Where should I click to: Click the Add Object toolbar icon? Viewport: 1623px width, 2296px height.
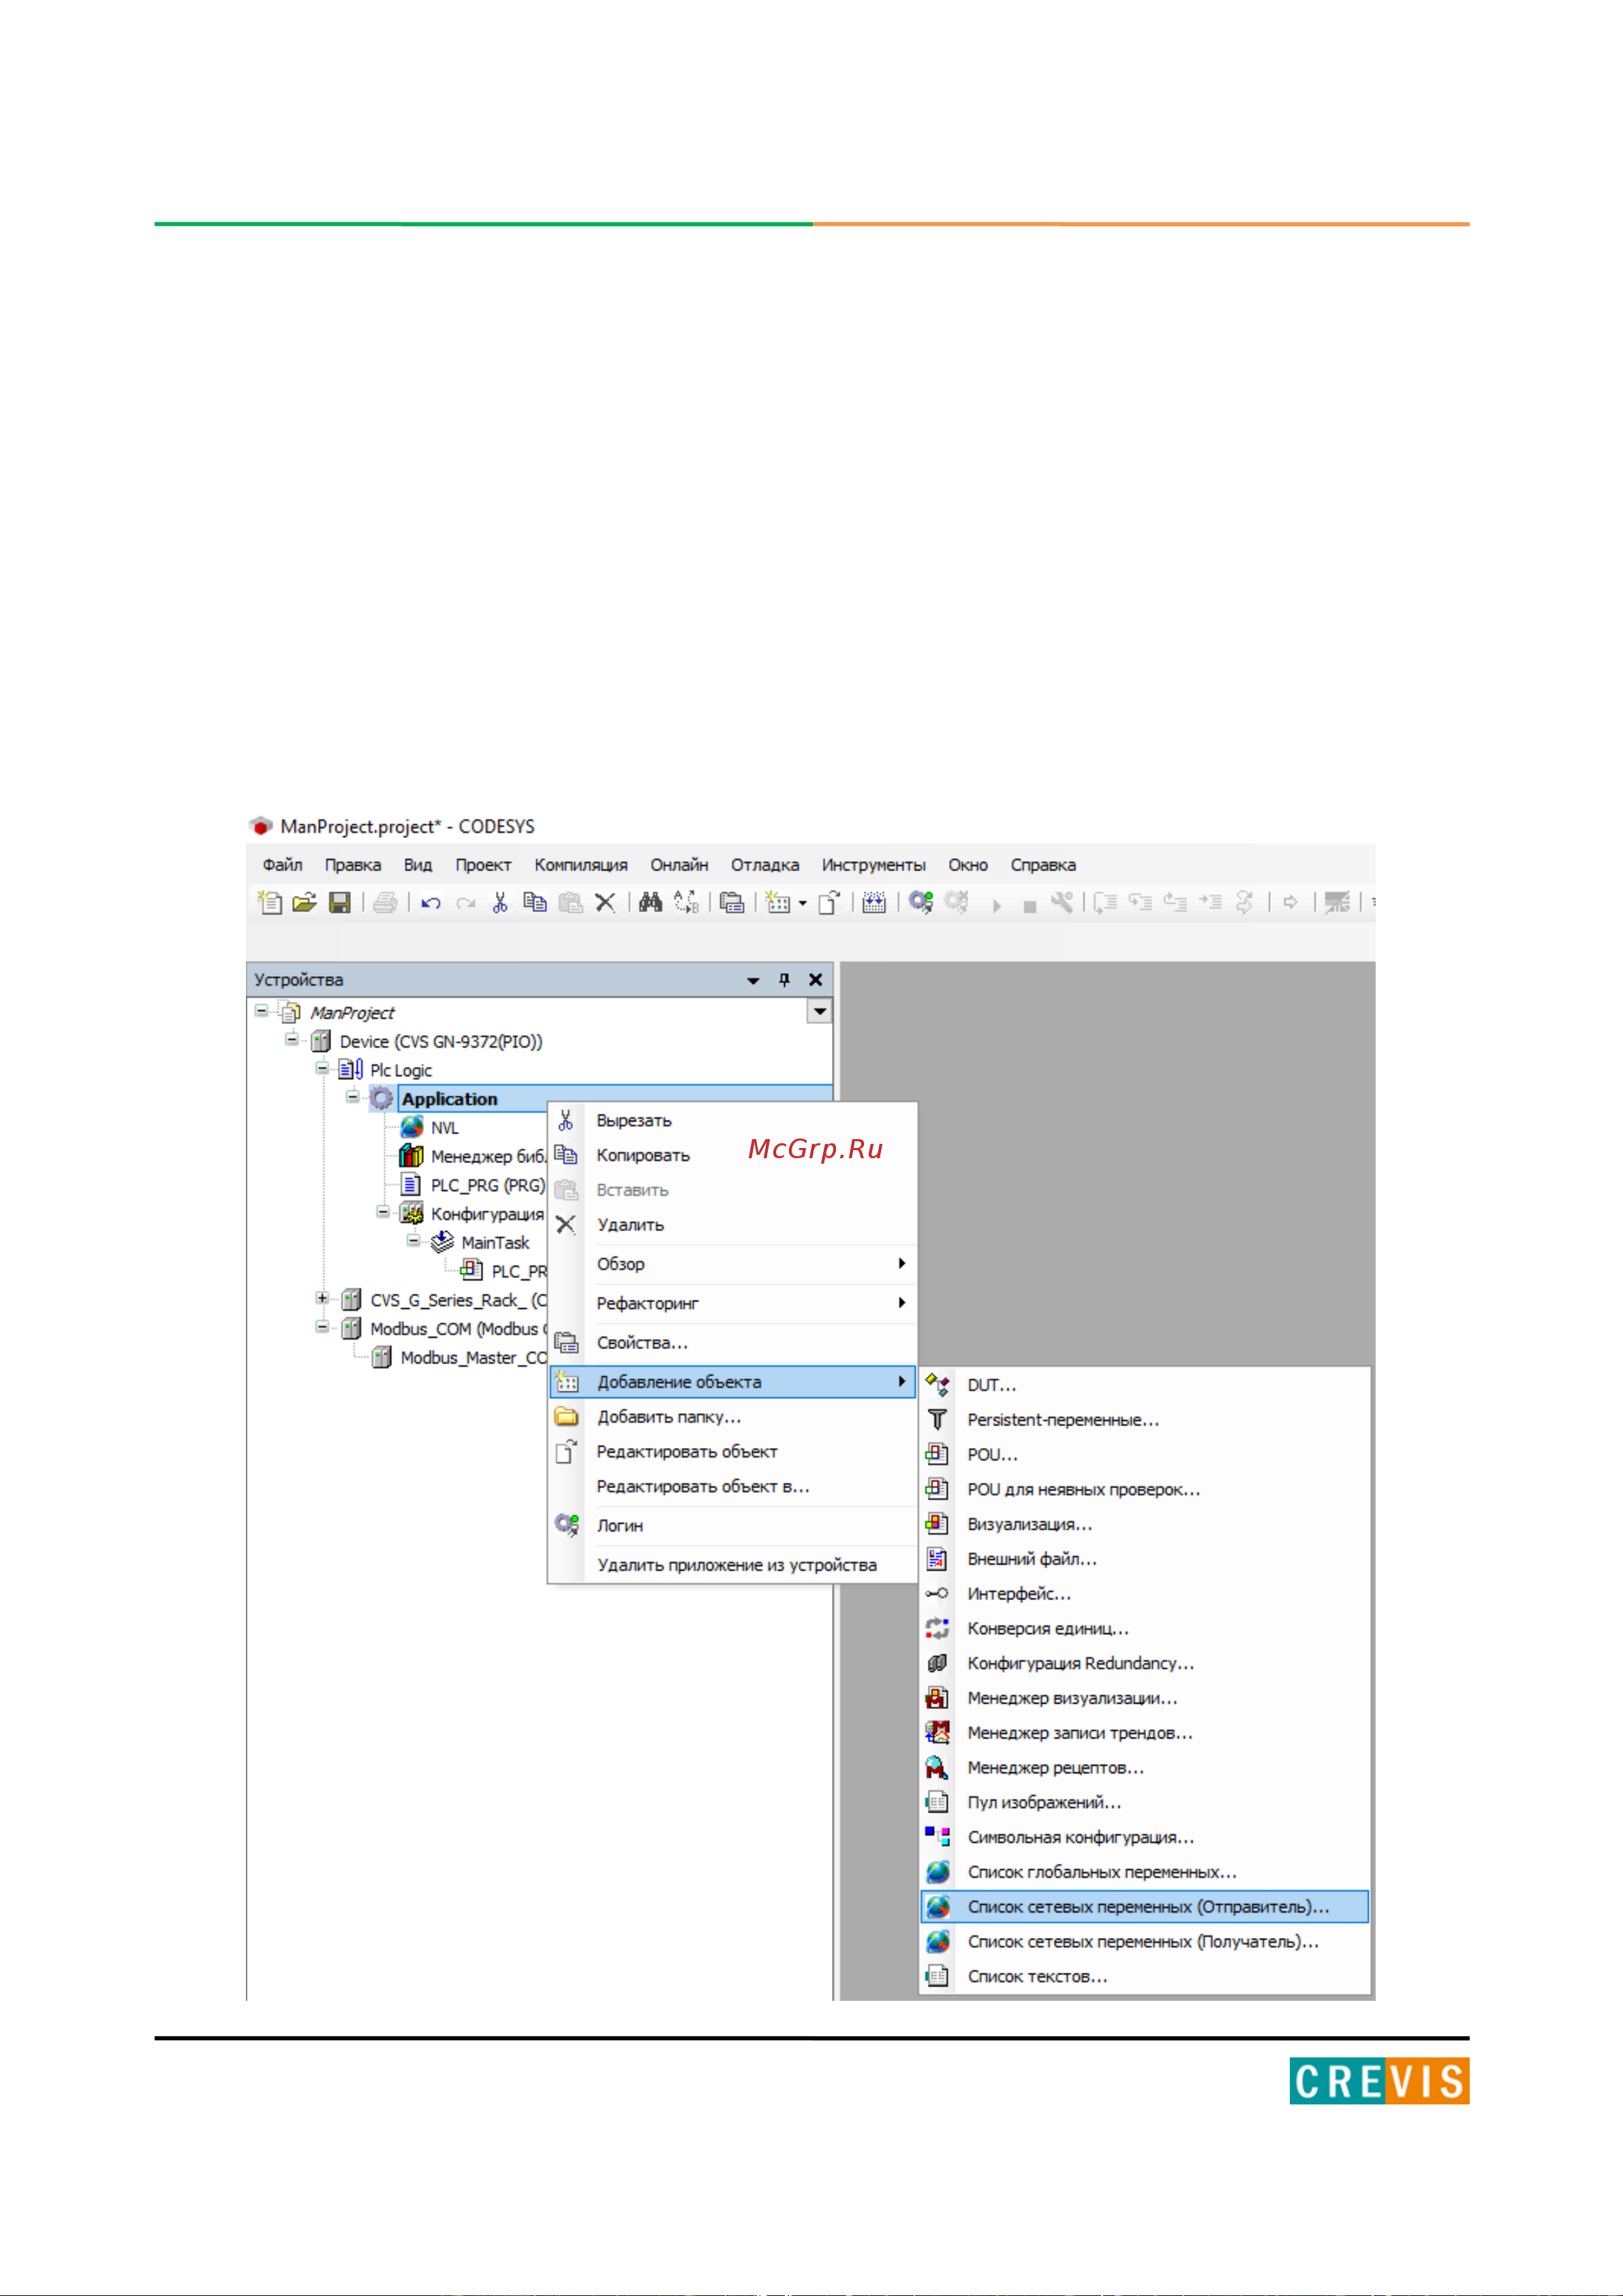[777, 902]
